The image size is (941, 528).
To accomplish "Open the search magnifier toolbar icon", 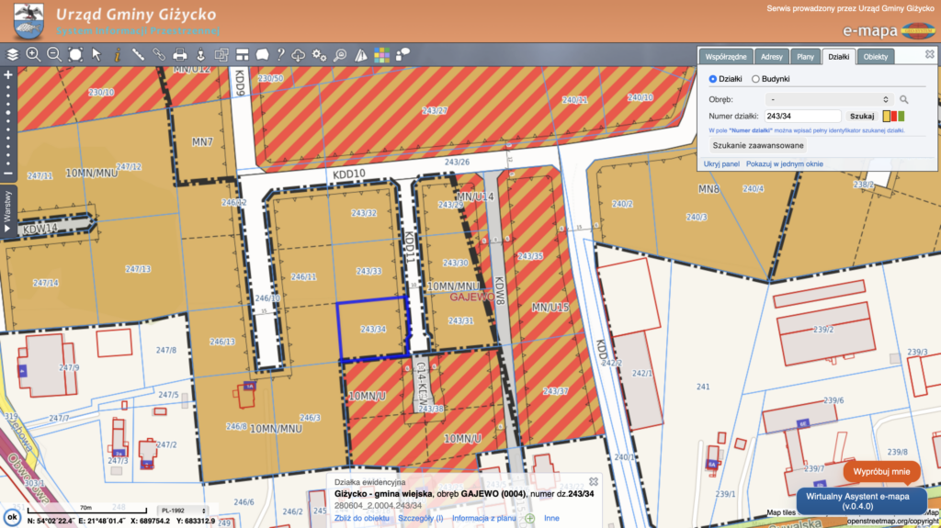I will pyautogui.click(x=340, y=54).
